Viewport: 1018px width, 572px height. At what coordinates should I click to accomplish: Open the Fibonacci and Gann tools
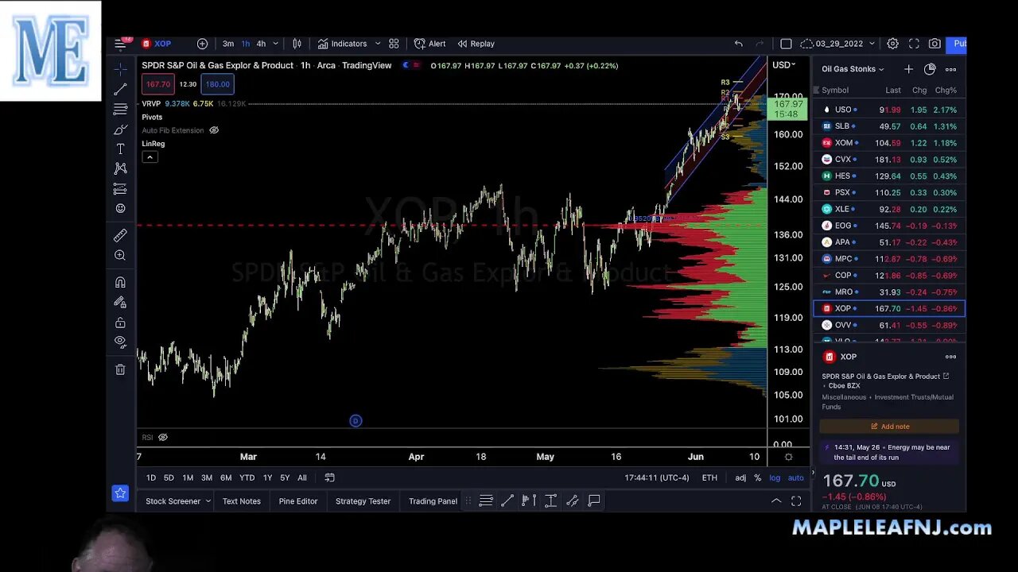click(x=120, y=109)
